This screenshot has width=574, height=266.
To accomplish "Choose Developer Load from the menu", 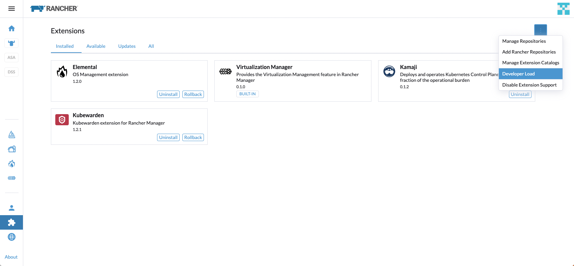I will tap(530, 74).
